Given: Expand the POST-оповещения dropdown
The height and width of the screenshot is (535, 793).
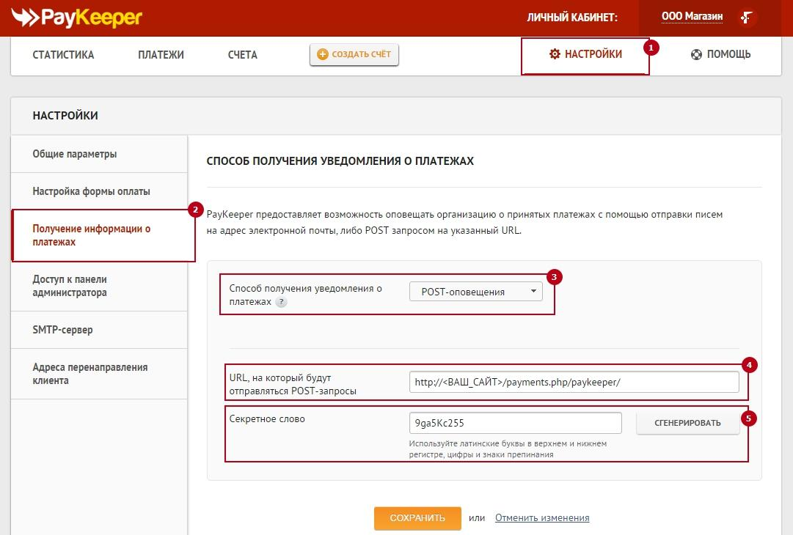Looking at the screenshot, I should click(x=475, y=292).
